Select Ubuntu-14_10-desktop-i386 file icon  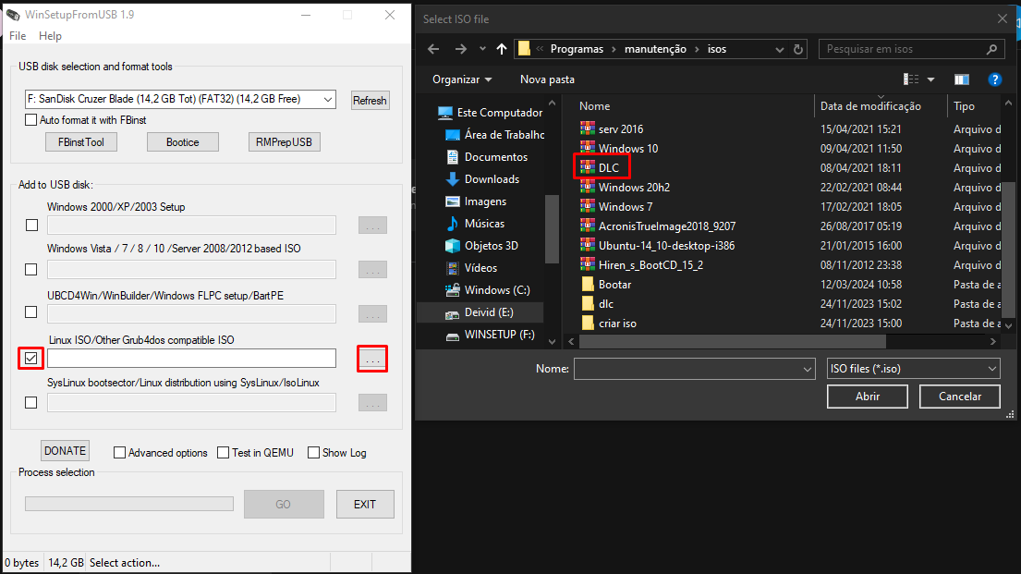(588, 246)
